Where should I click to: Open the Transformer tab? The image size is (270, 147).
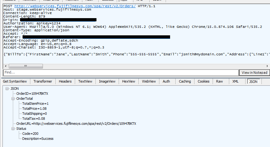click(43, 82)
